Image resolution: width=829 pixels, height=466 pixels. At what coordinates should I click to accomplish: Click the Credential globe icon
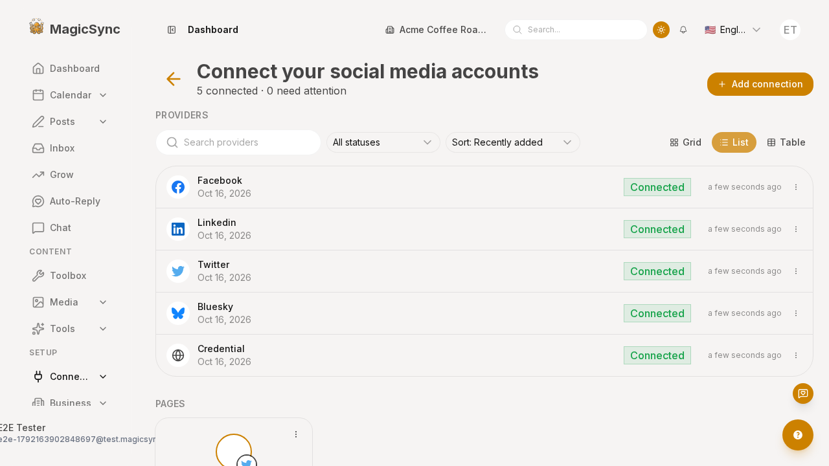pyautogui.click(x=178, y=355)
